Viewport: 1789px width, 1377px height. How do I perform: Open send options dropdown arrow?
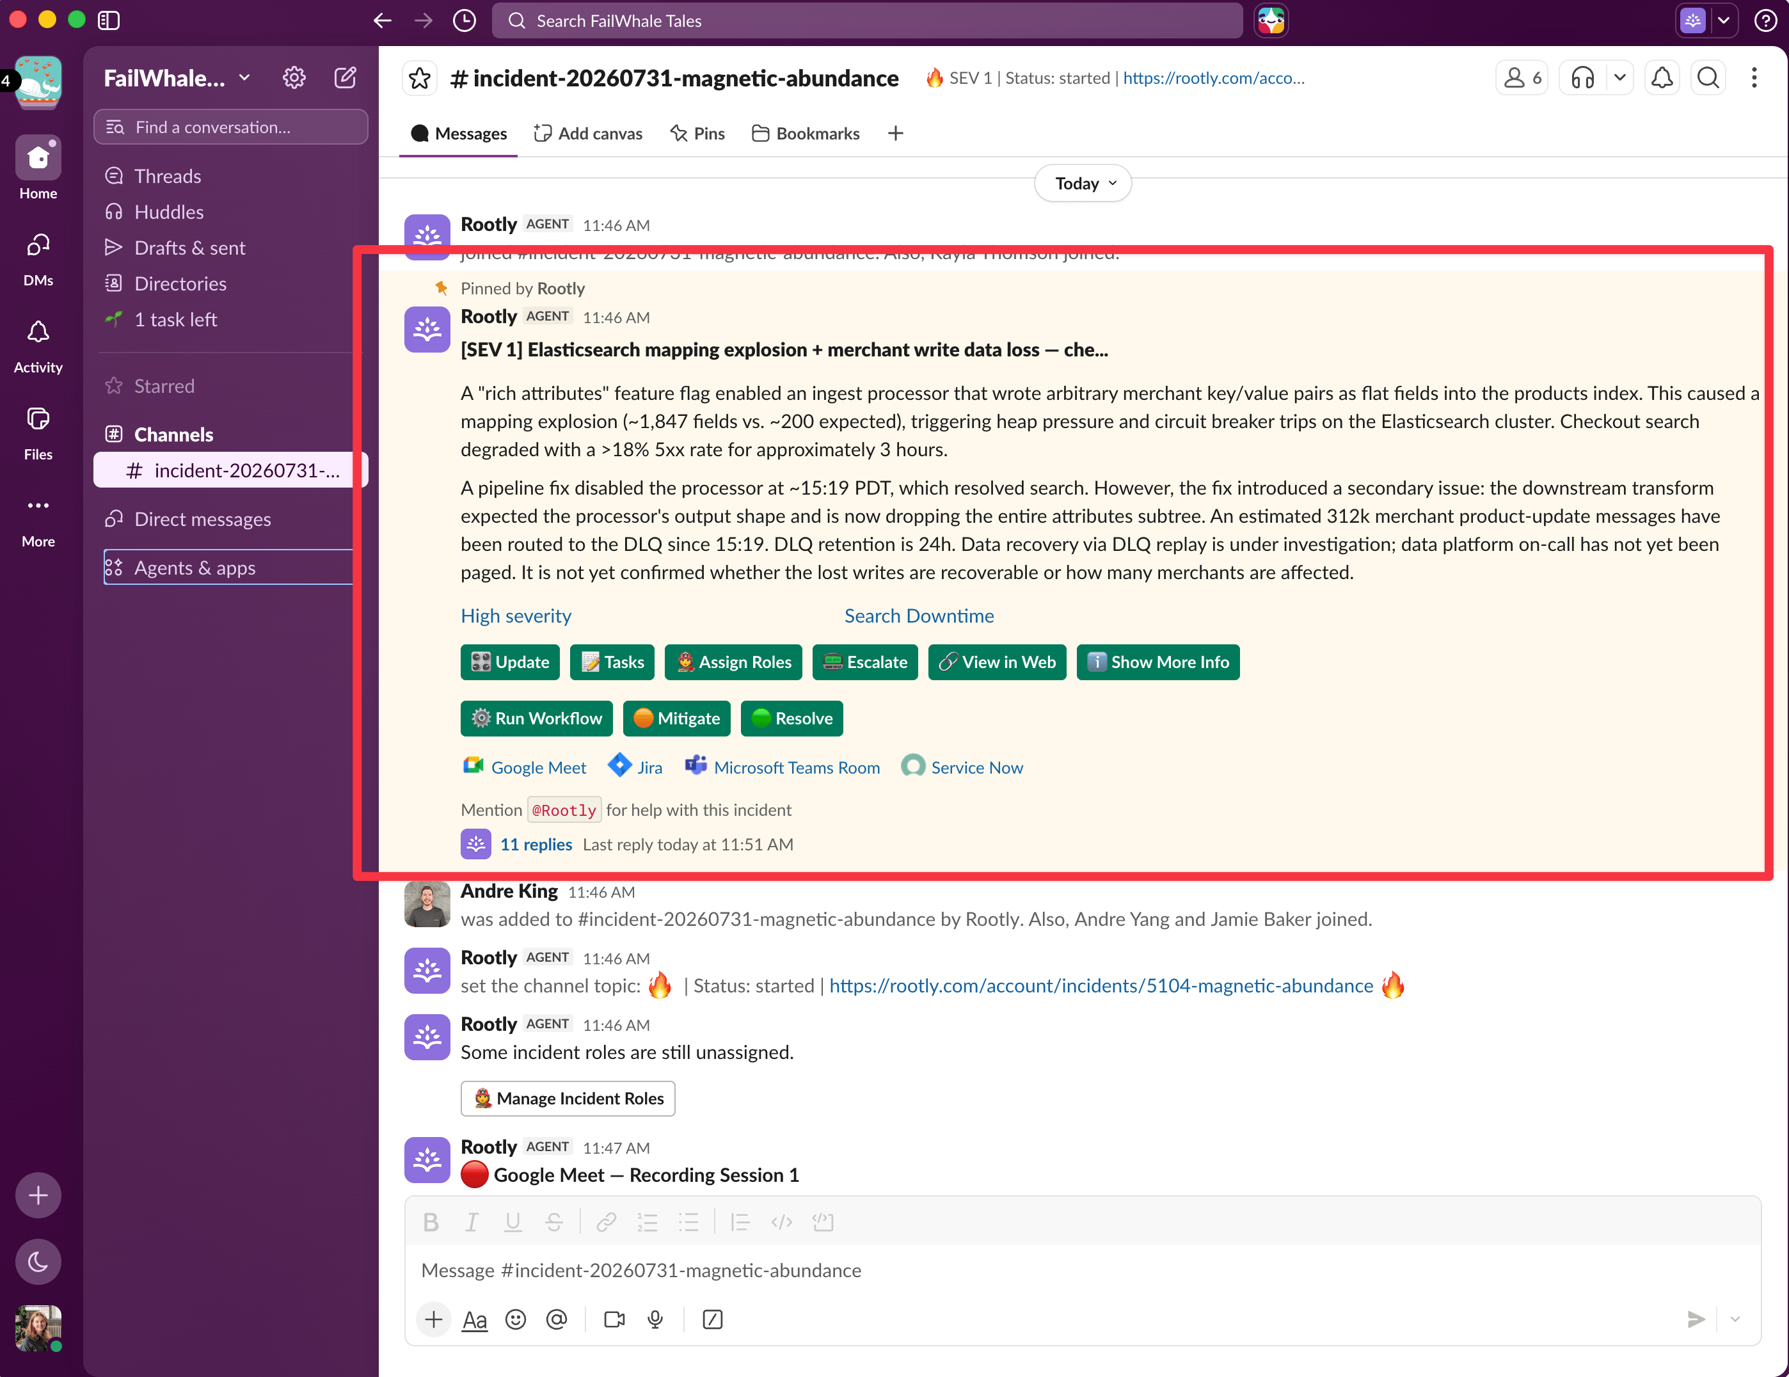tap(1735, 1319)
